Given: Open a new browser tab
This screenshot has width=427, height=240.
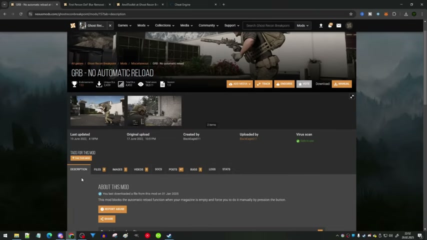Looking at the screenshot, I should click(223, 4).
